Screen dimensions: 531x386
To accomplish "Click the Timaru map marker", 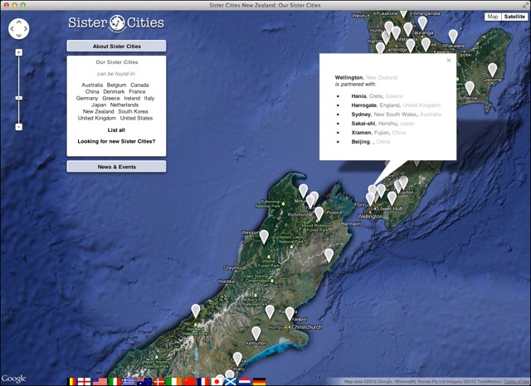I will pyautogui.click(x=238, y=359).
